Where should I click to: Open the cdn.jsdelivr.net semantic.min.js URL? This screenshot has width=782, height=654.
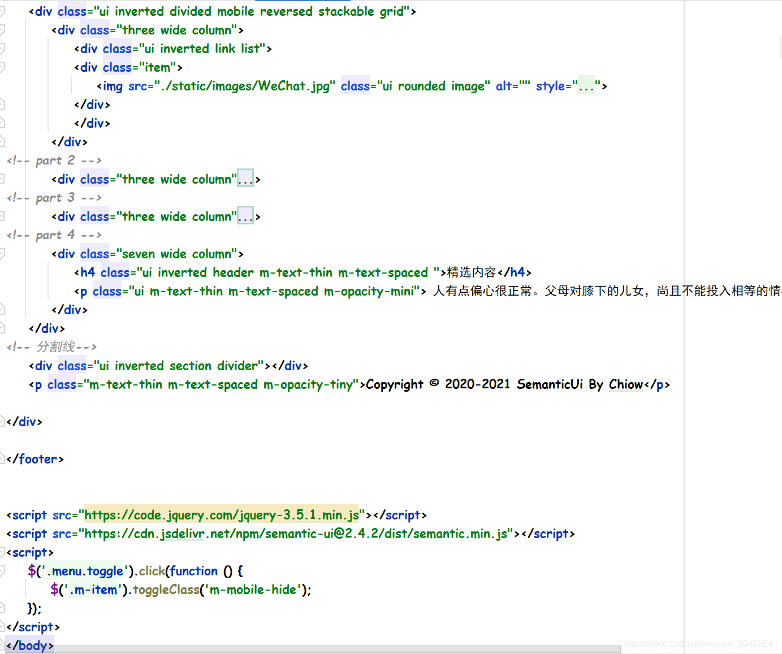pos(296,534)
